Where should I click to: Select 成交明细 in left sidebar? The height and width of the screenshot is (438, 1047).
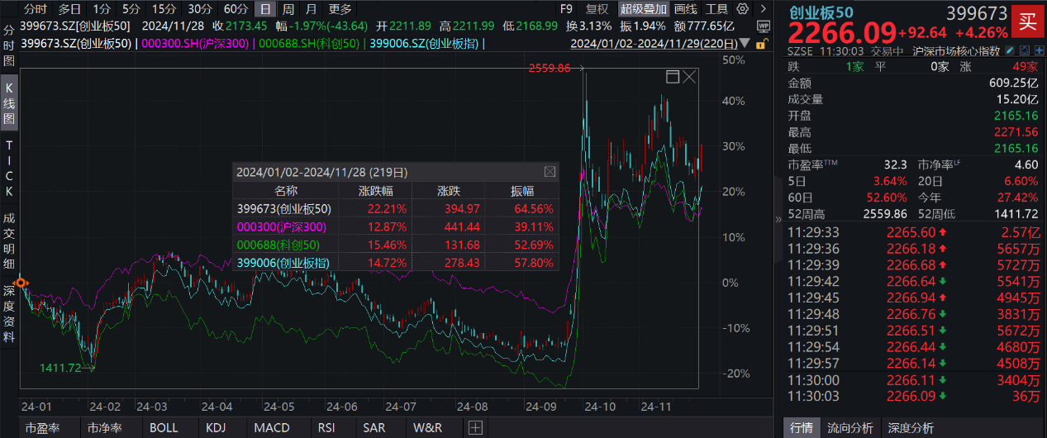(9, 240)
